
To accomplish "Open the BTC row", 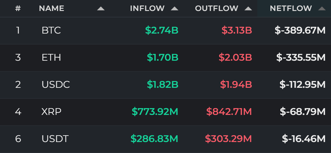I will pyautogui.click(x=165, y=31).
